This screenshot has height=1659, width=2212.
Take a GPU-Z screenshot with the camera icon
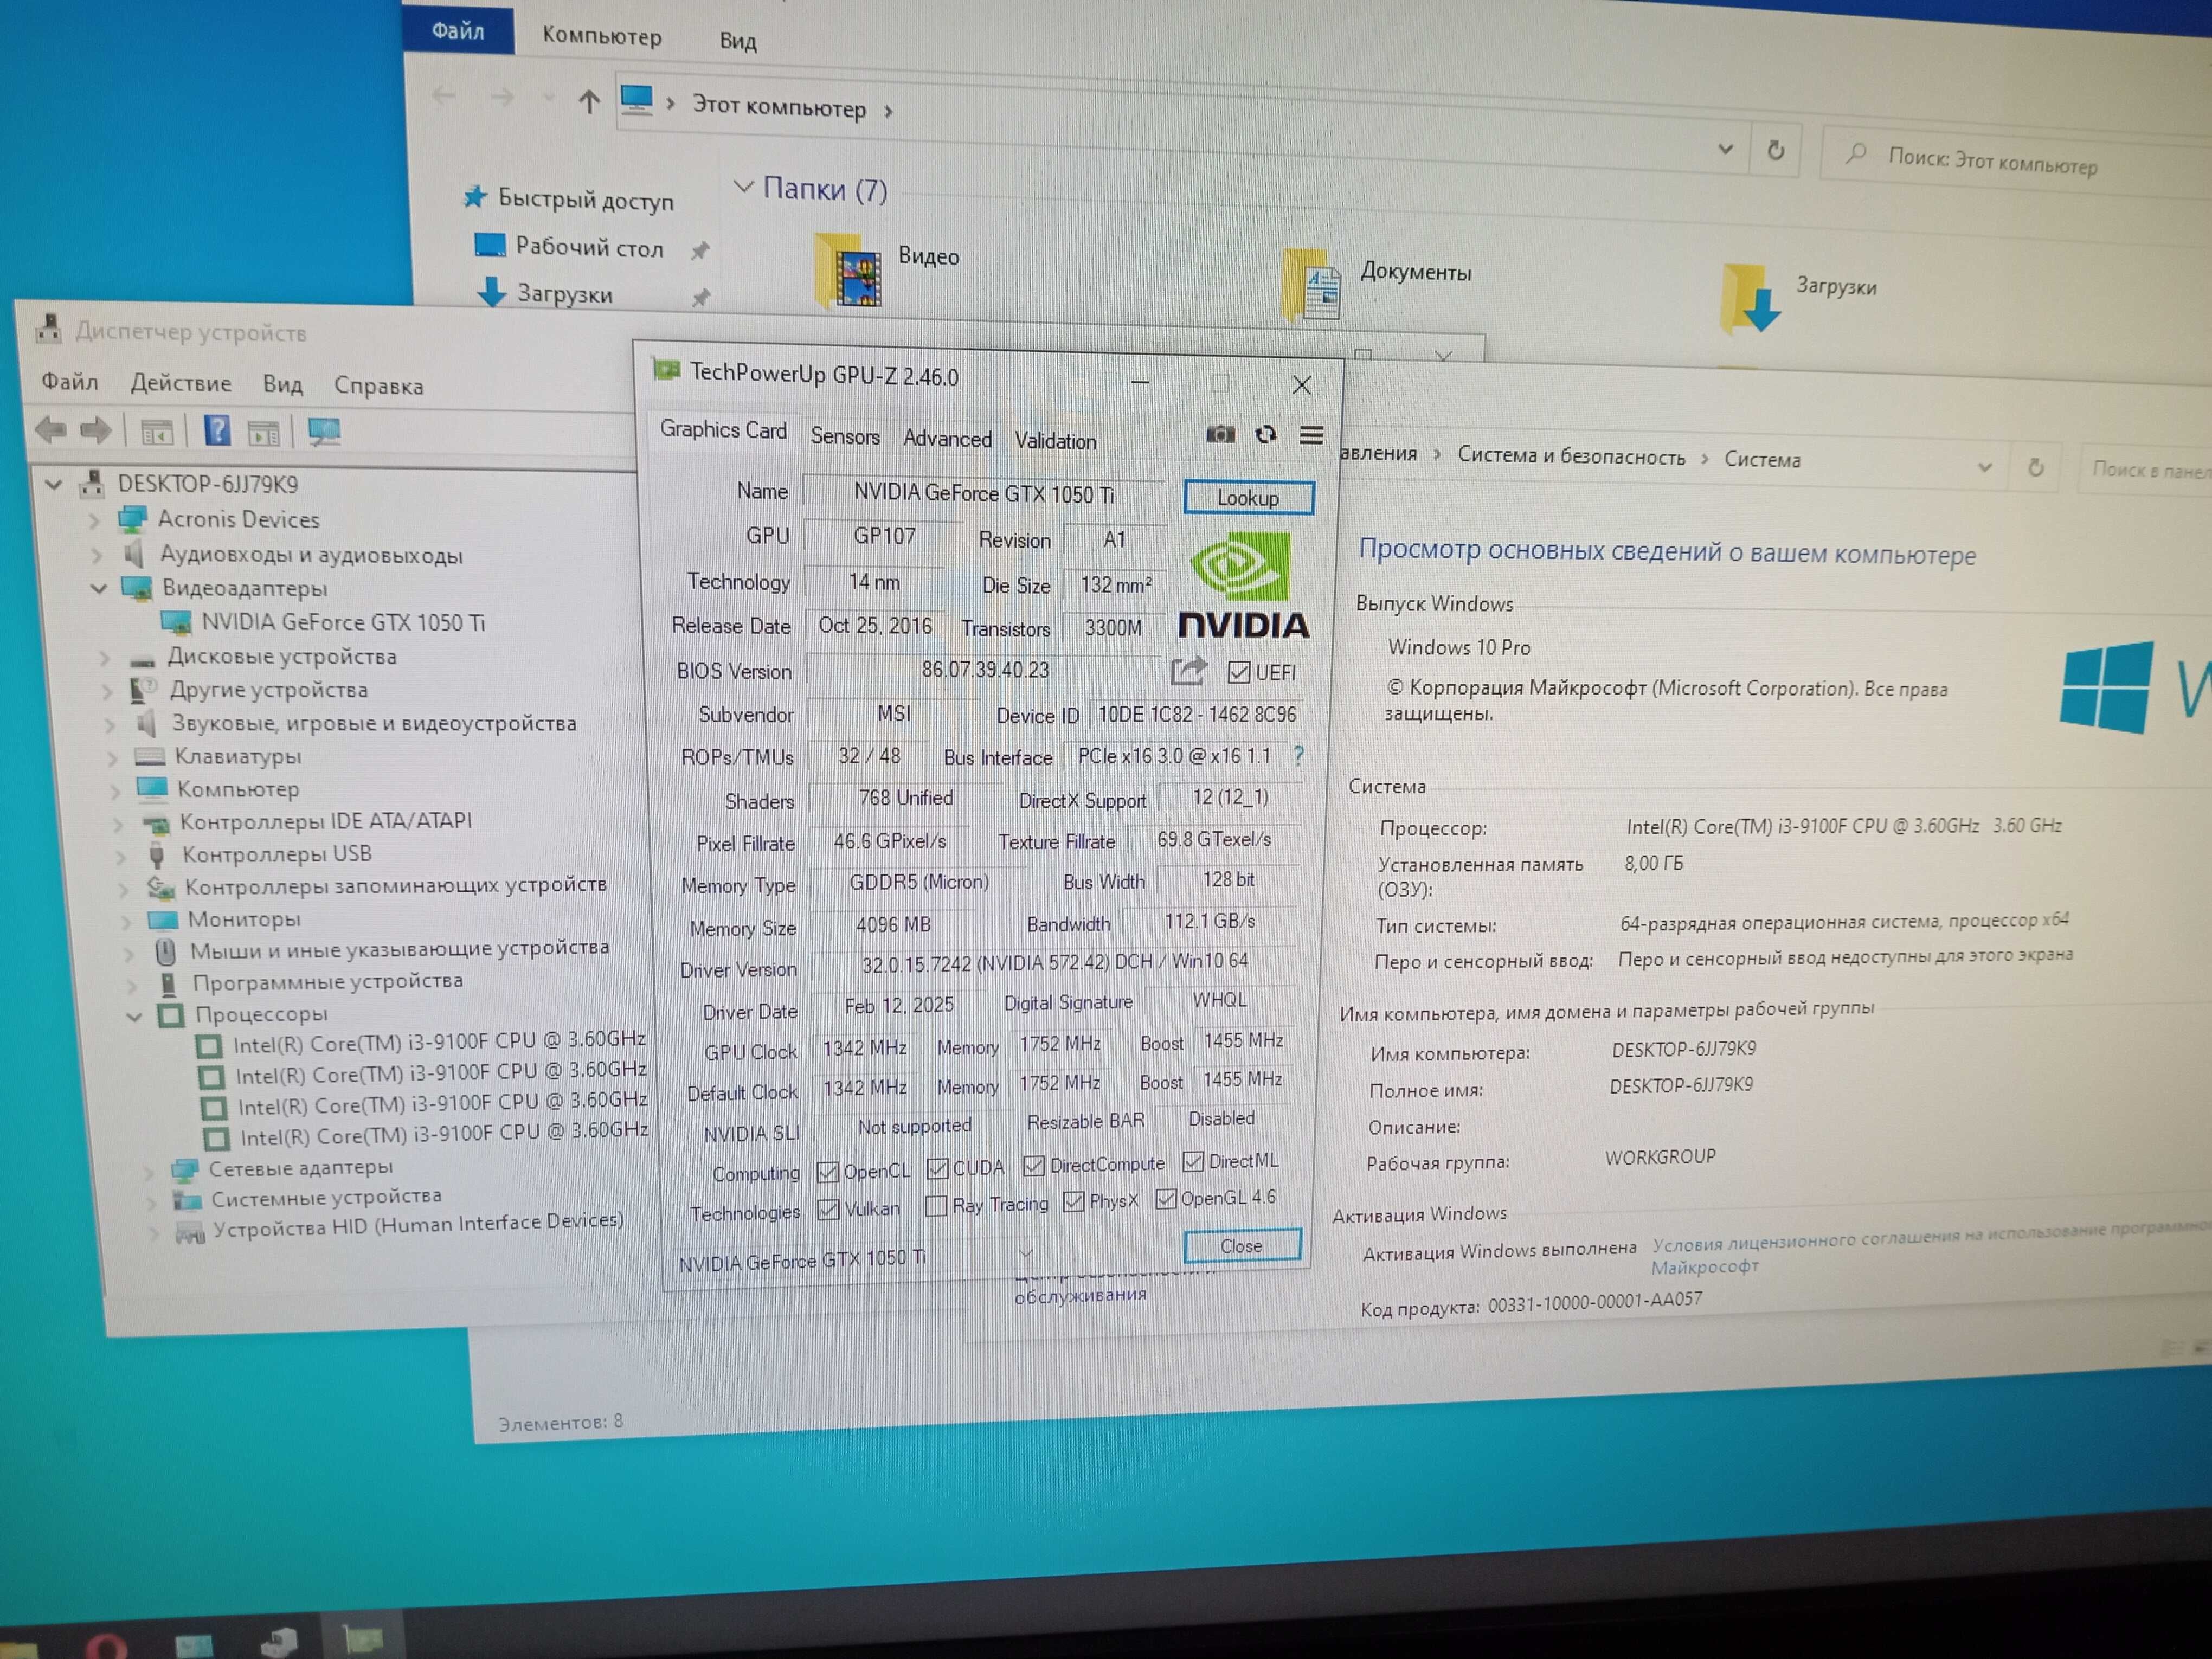pos(1219,433)
